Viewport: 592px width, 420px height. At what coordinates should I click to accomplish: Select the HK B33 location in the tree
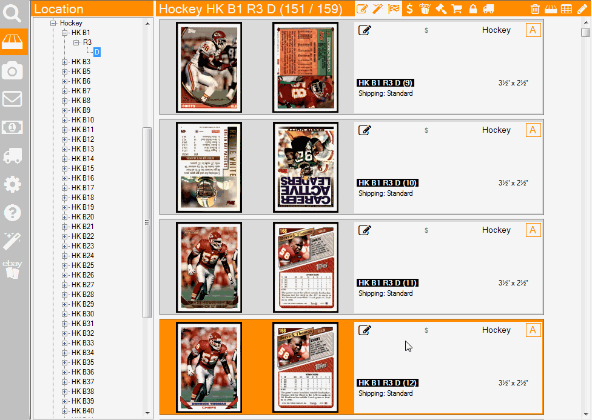82,343
